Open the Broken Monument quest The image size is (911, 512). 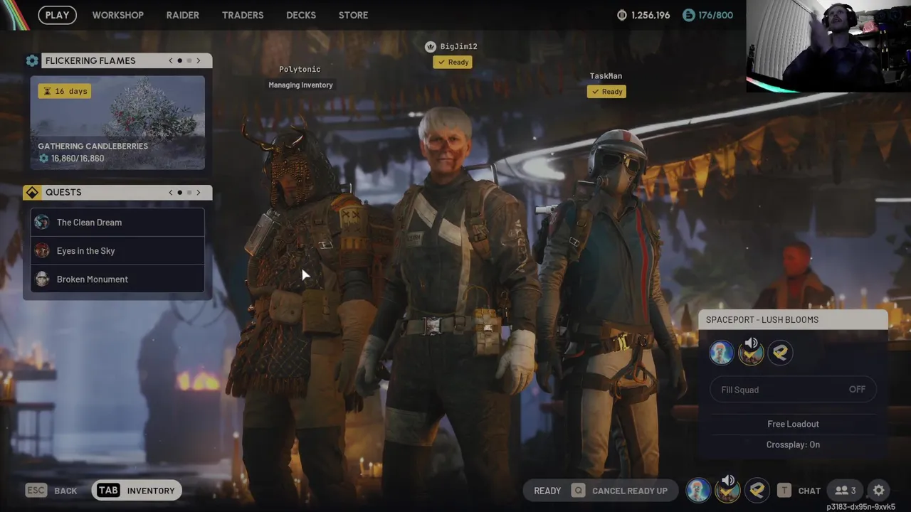[117, 279]
